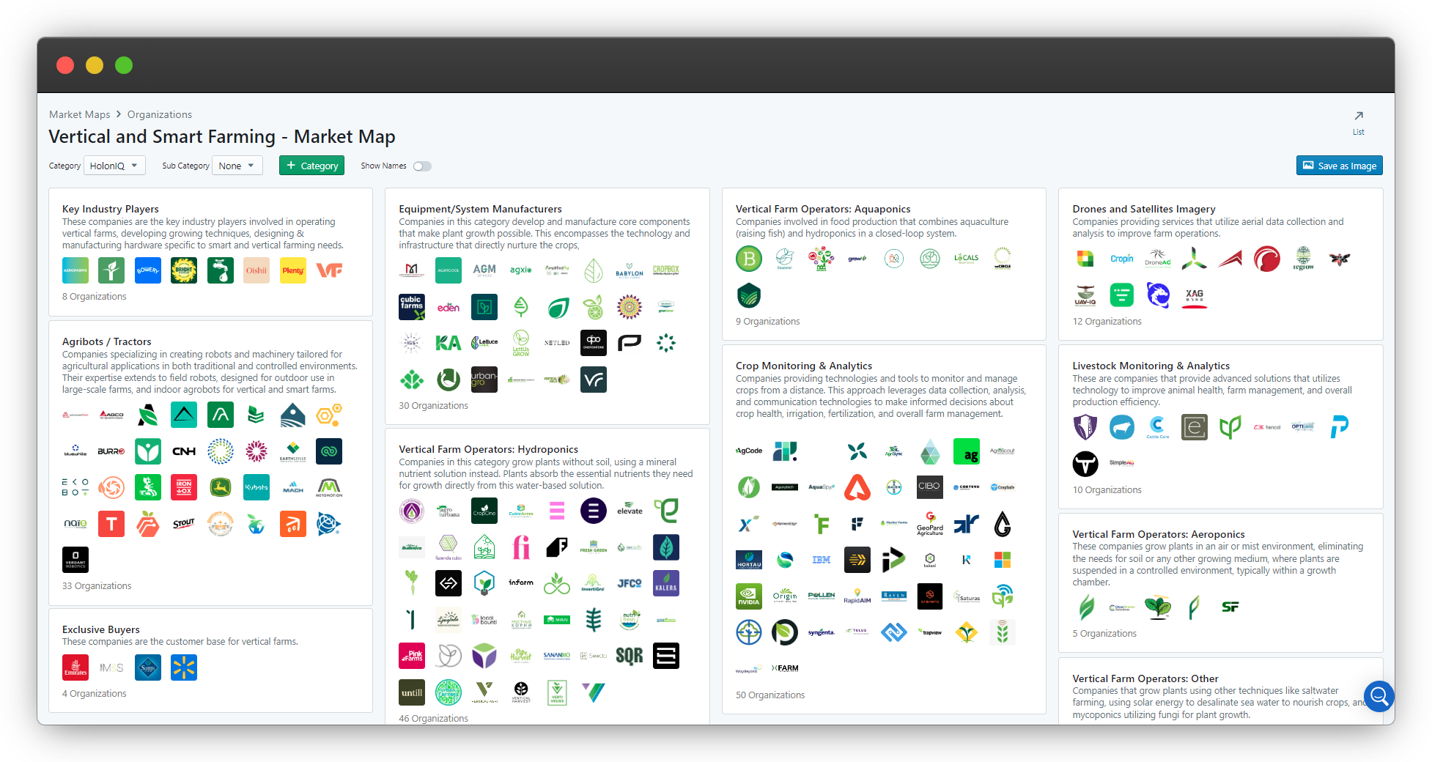1432x762 pixels.
Task: Open the Category dropdown showing HolonIQ
Action: pos(114,166)
